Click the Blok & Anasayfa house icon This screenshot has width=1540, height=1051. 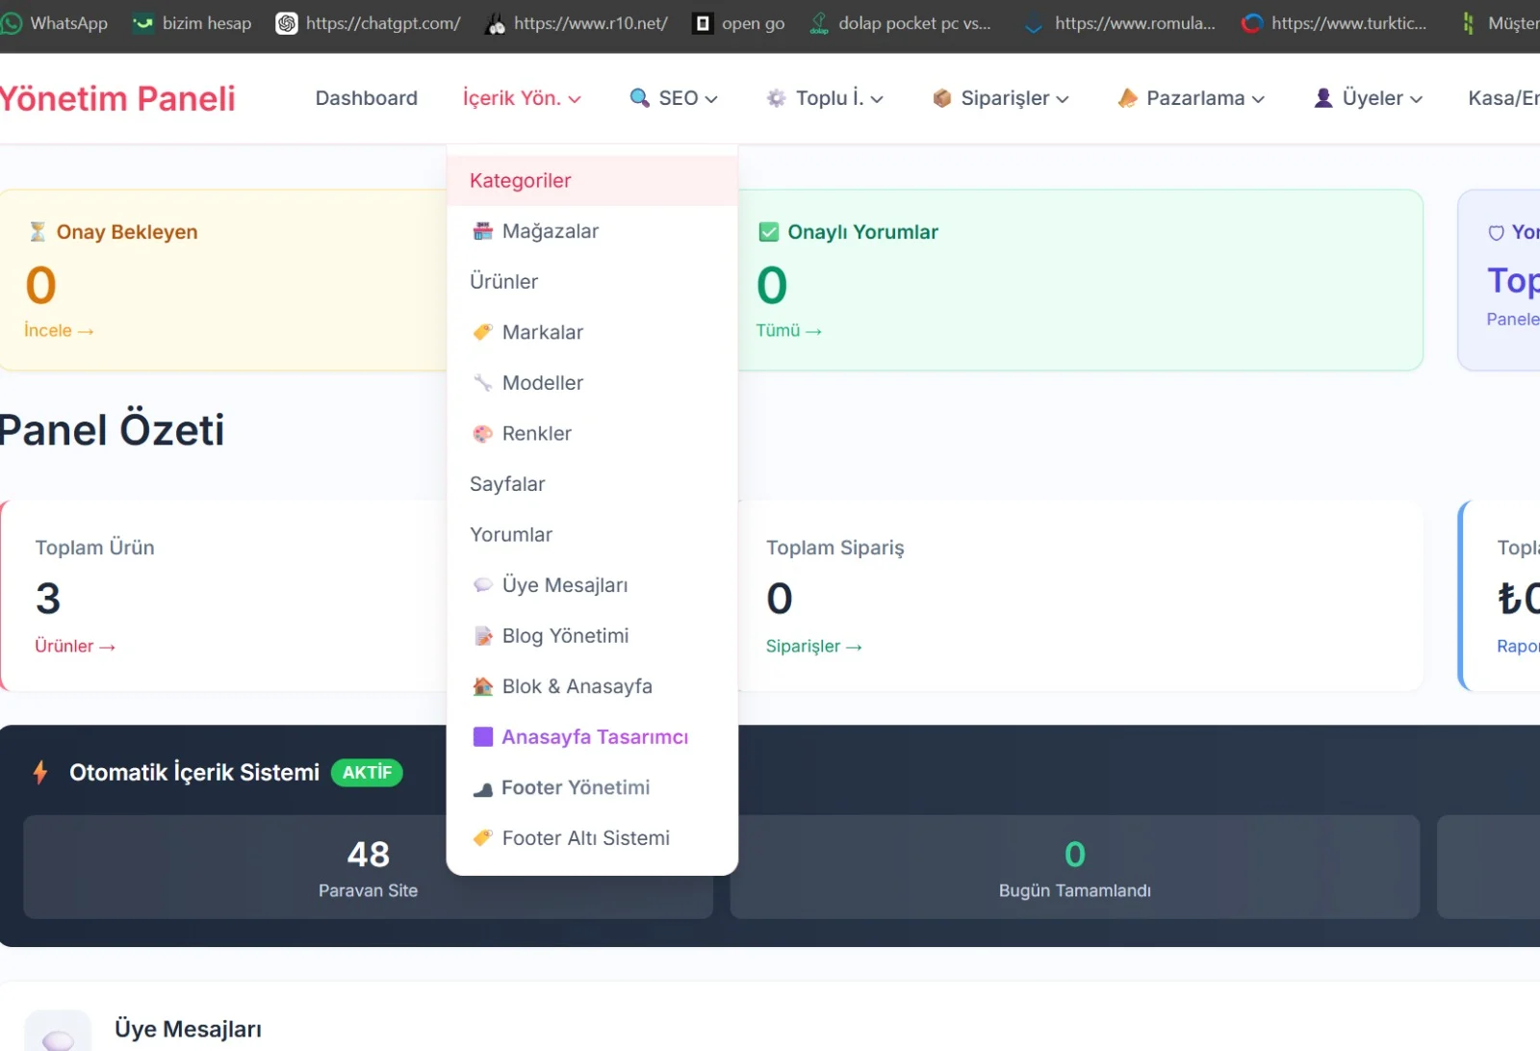482,686
